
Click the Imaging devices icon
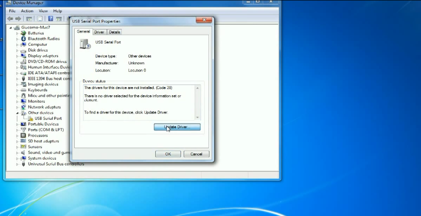click(23, 84)
